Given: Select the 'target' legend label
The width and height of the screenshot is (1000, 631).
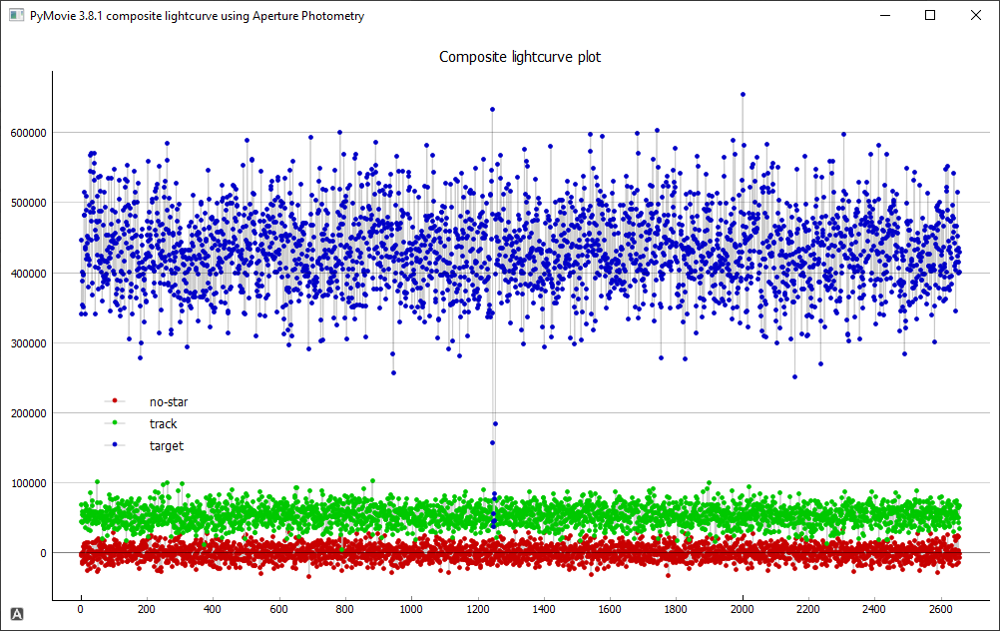Looking at the screenshot, I should [167, 446].
